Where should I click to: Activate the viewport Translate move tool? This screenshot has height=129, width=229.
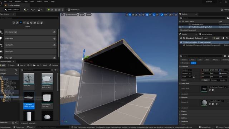point(130,15)
